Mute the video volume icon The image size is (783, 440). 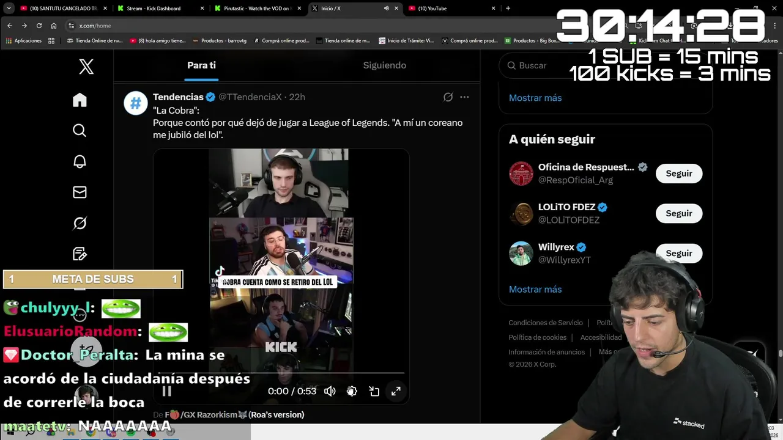(x=330, y=391)
